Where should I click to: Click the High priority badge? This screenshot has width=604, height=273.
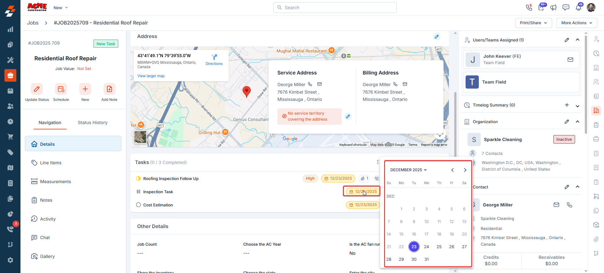[x=310, y=178]
